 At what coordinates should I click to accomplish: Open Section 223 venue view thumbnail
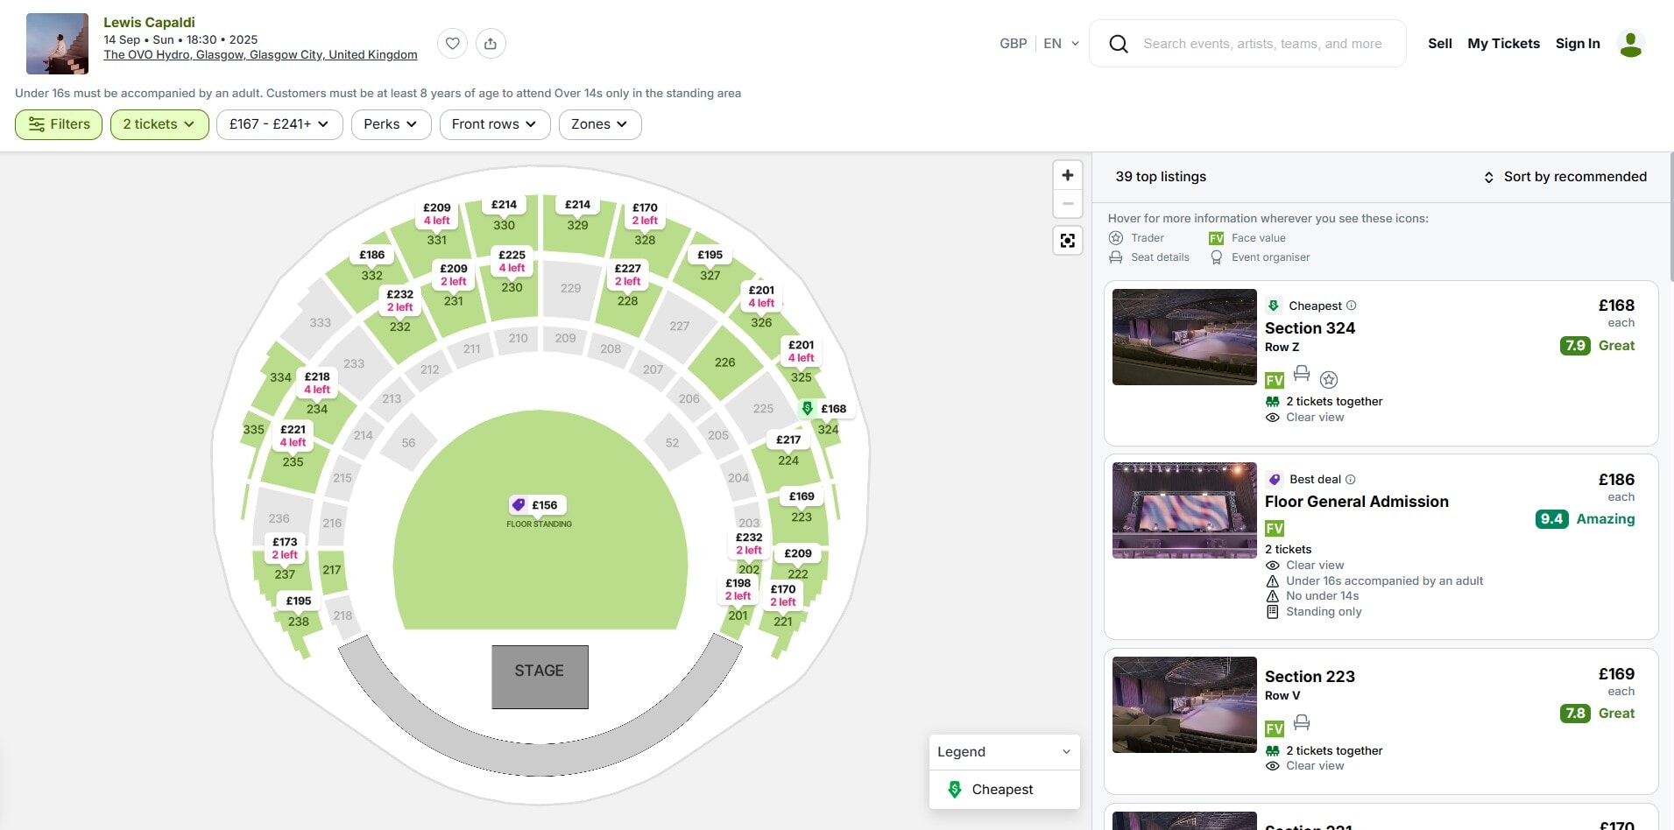pyautogui.click(x=1184, y=705)
